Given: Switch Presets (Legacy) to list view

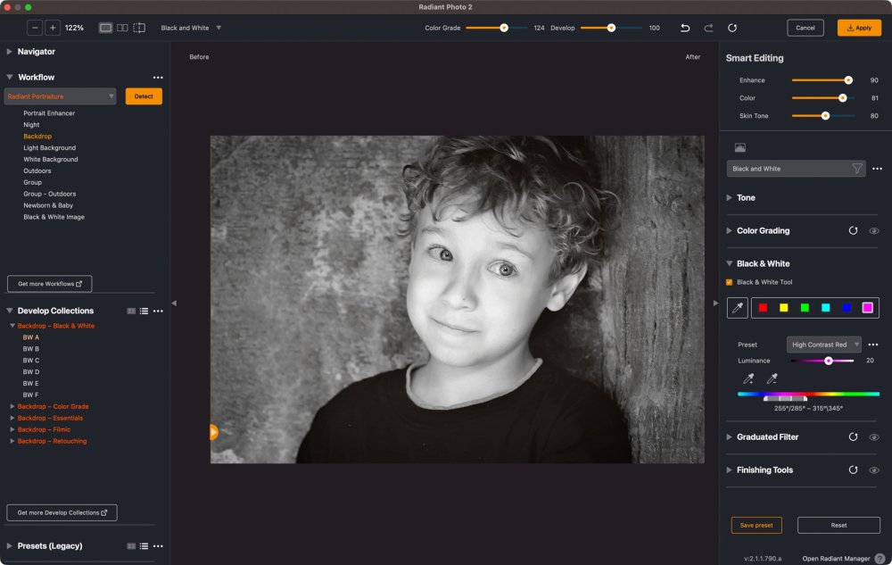Looking at the screenshot, I should 144,546.
